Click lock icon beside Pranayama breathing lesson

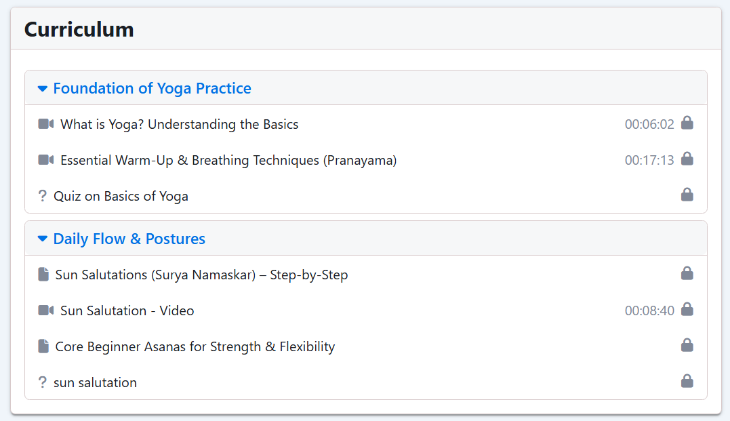point(687,159)
